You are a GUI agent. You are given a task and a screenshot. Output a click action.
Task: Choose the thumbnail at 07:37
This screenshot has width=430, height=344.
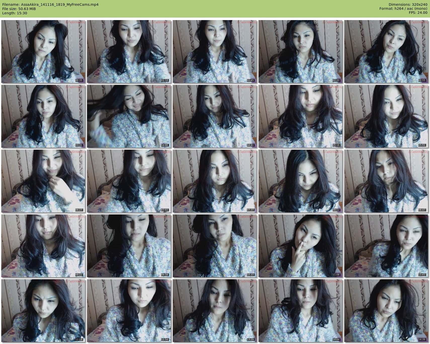click(x=214, y=181)
